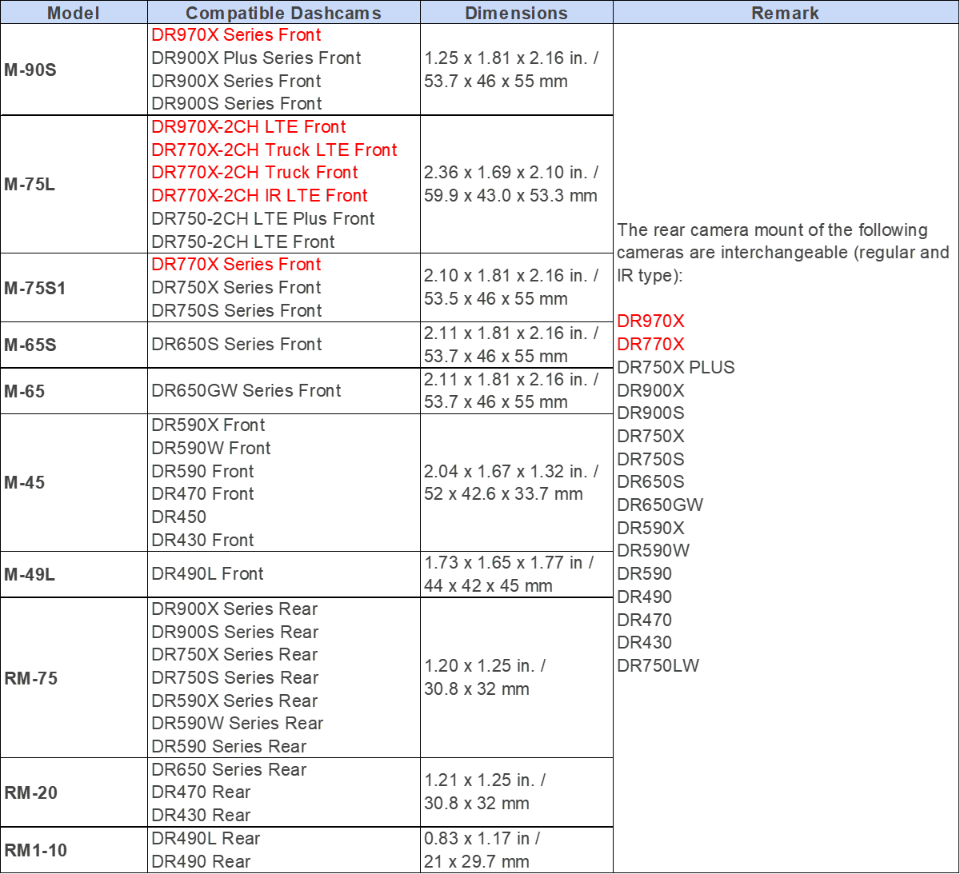Select the M-45 model cell
The image size is (960, 874).
point(74,483)
